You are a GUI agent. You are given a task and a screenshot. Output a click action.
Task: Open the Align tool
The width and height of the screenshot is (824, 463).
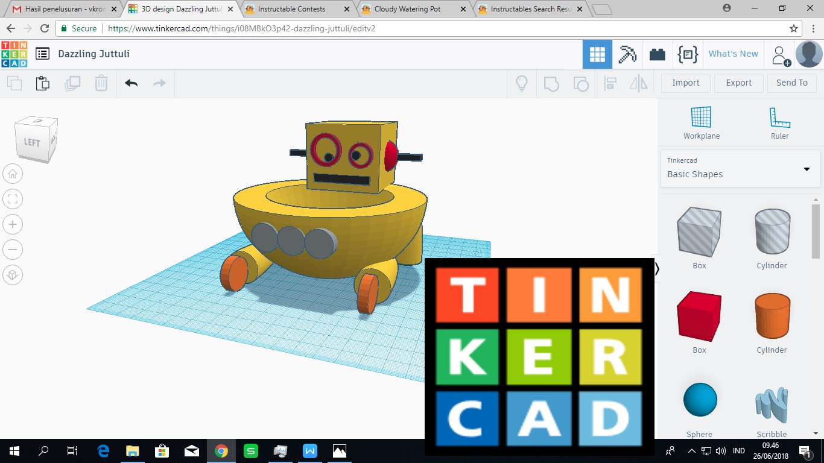pos(610,84)
